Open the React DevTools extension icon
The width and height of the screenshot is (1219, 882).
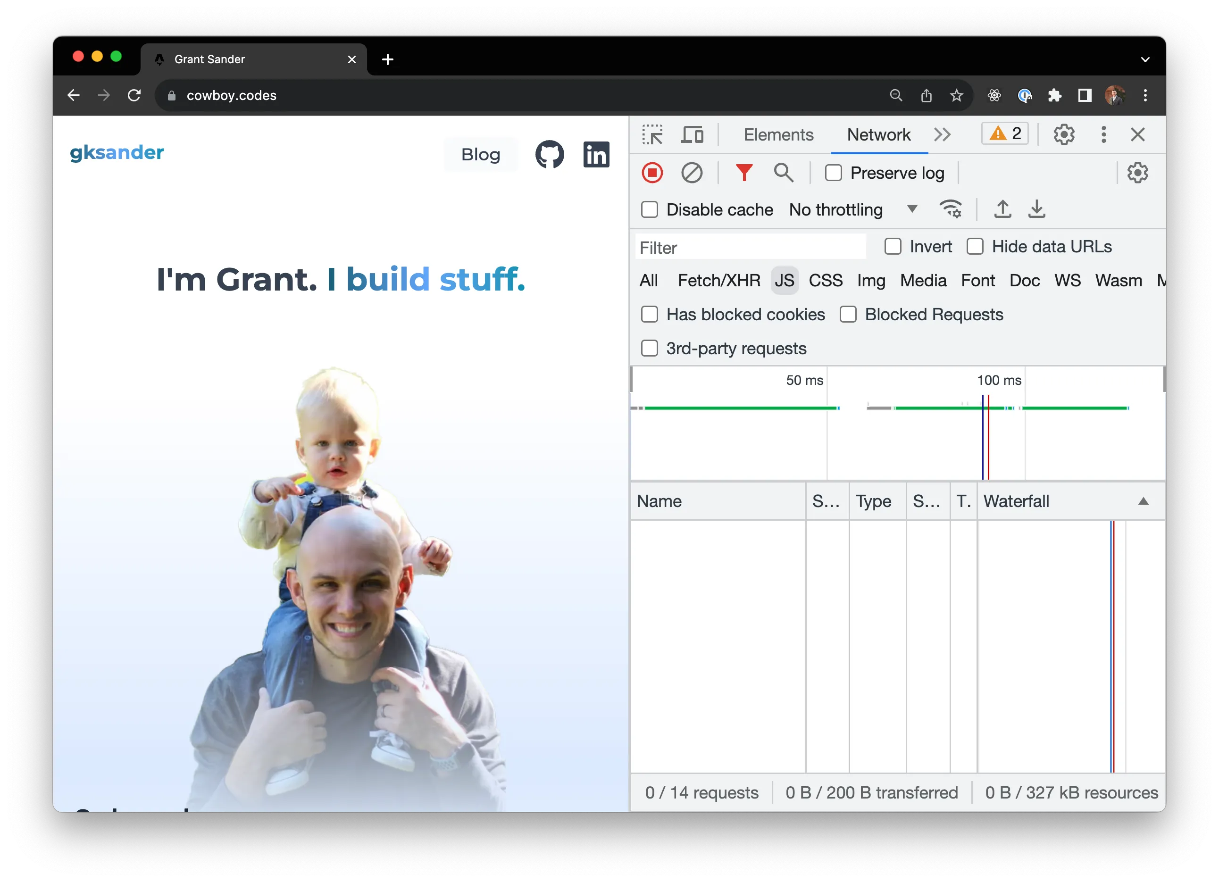(994, 95)
